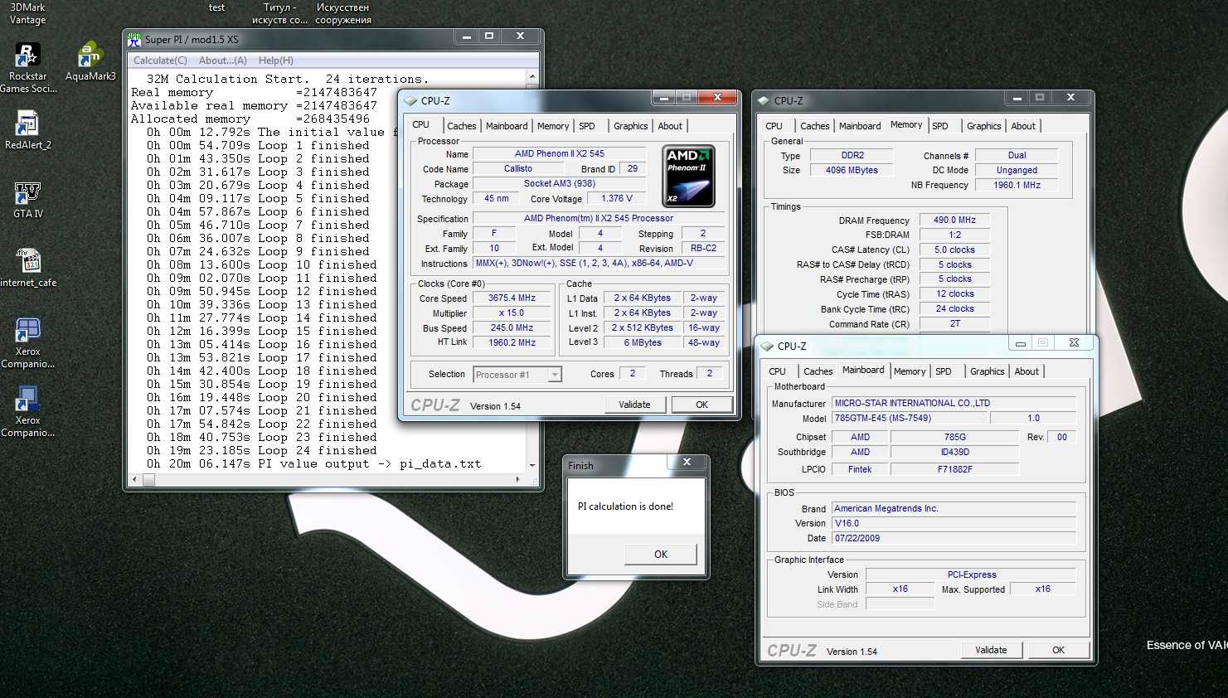Click the AMD Phenom II X2 logo
Viewport: 1228px width, 698px height.
[689, 177]
